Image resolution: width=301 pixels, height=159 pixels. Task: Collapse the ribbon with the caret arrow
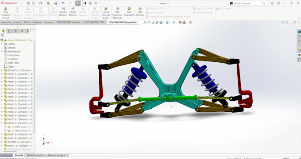coord(300,18)
